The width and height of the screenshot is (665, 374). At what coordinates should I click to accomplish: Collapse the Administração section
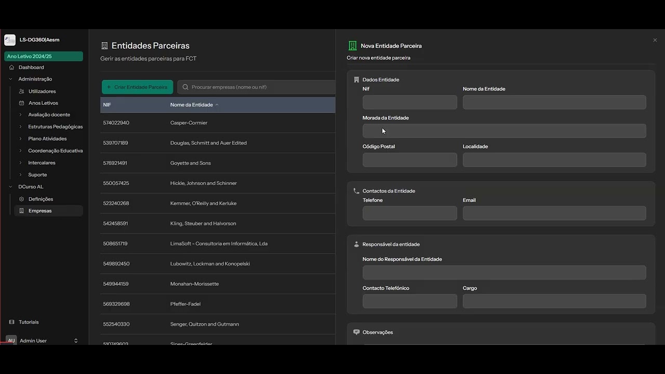point(11,79)
